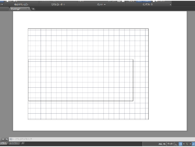Close the command line window
The width and height of the screenshot is (195, 147).
3,139
